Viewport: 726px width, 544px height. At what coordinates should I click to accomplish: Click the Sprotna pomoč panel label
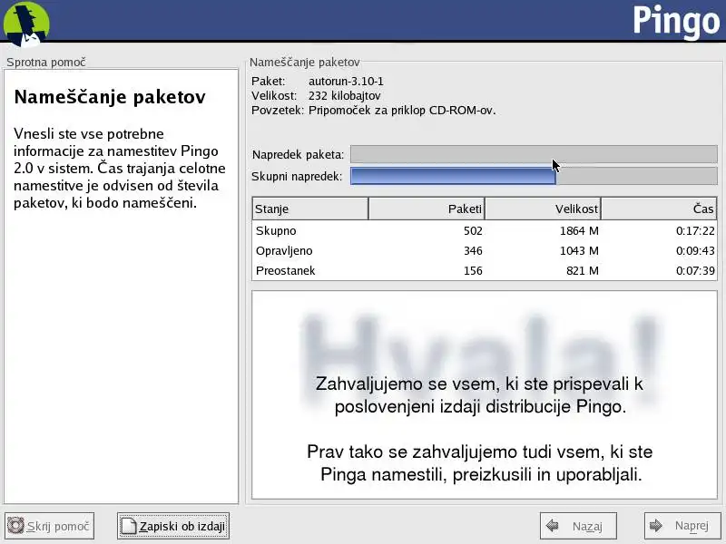click(46, 62)
